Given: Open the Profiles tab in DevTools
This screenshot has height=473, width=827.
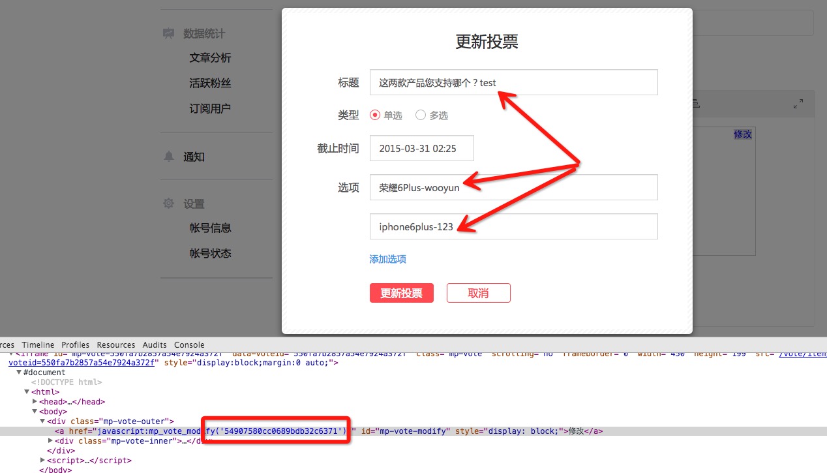Looking at the screenshot, I should 76,344.
